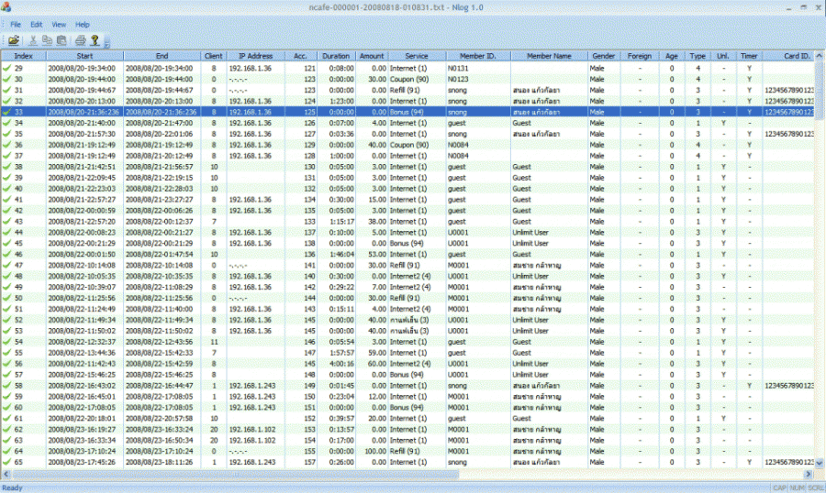The width and height of the screenshot is (826, 493).
Task: Select 'Bonus (94)' service in row 57
Action: [407, 375]
